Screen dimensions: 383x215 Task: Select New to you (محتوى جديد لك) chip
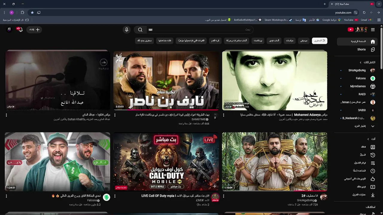tap(145, 41)
